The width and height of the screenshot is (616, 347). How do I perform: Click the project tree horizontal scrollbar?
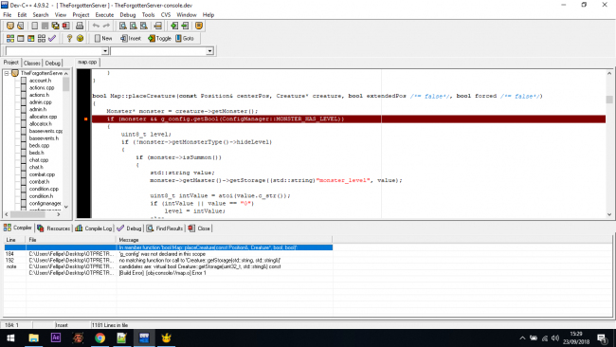tap(32, 214)
